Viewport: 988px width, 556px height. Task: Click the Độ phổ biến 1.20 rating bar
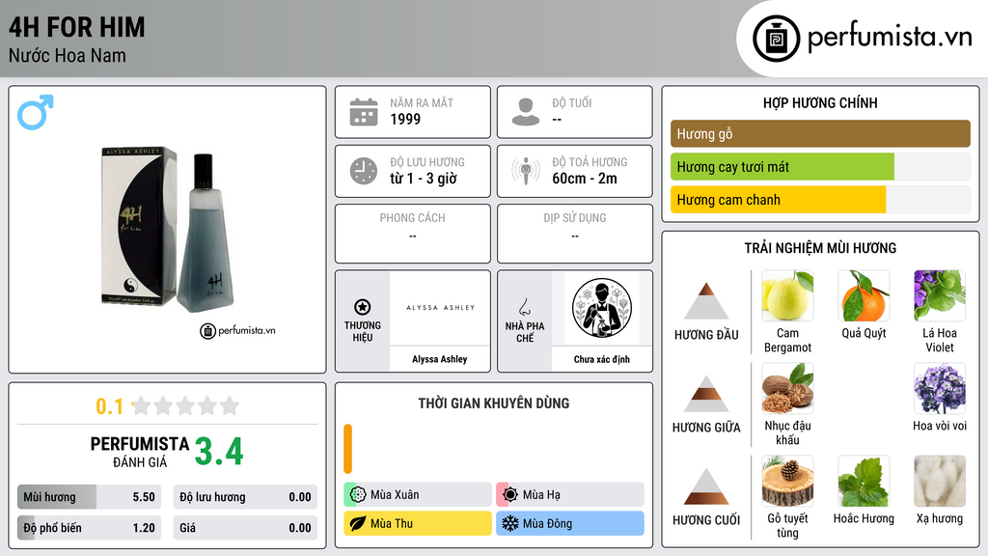click(89, 528)
